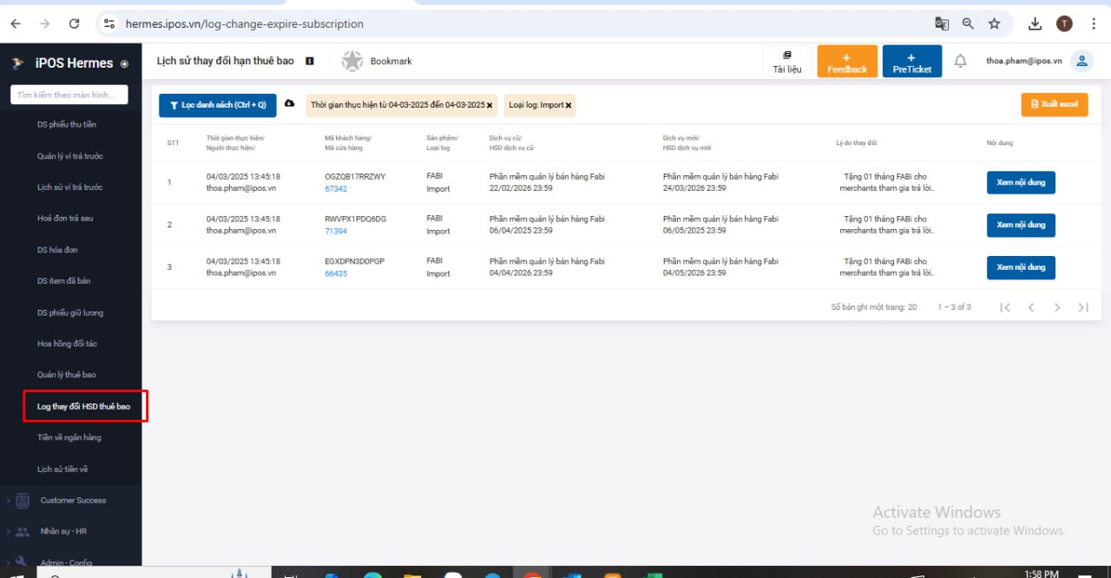The width and height of the screenshot is (1111, 578).
Task: Open notifications bell
Action: pyautogui.click(x=960, y=61)
